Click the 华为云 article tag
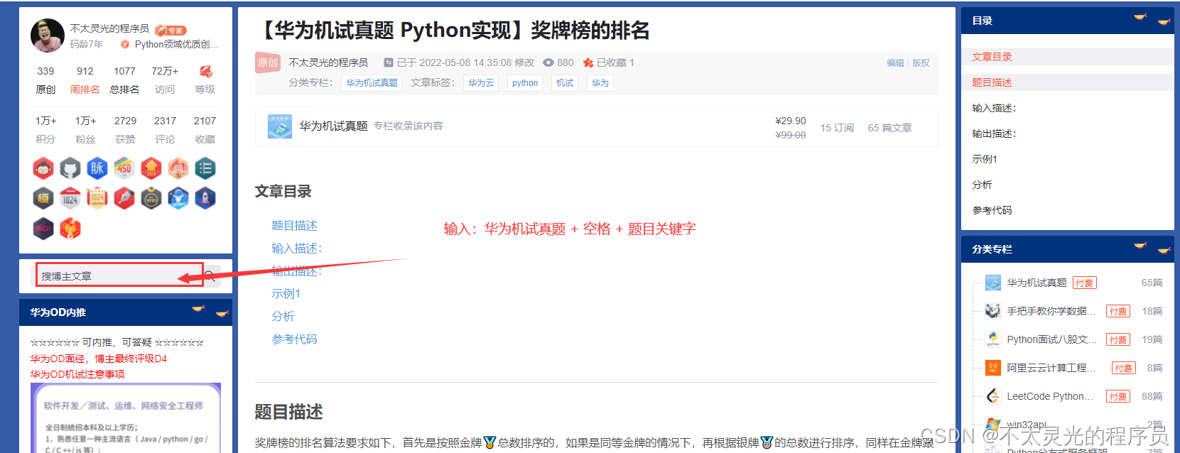The image size is (1180, 453). pos(481,83)
